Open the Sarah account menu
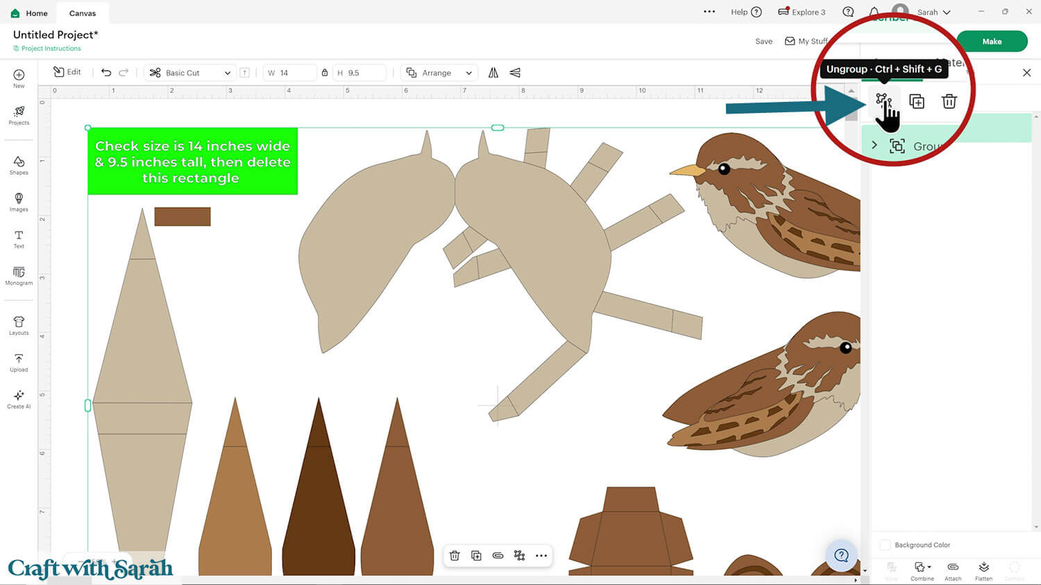The image size is (1041, 585). (x=932, y=12)
